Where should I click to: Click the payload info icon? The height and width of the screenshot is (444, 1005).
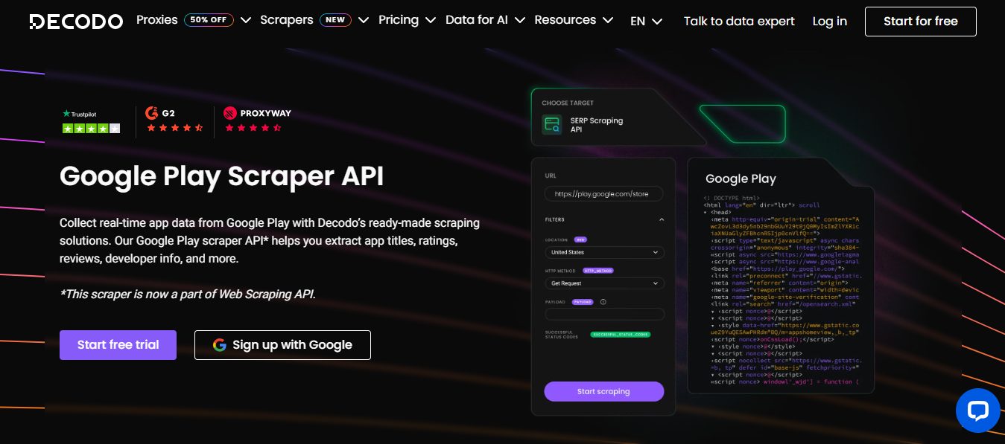pos(603,302)
